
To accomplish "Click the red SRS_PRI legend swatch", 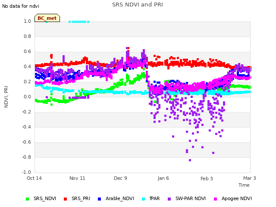I will tap(65, 199).
